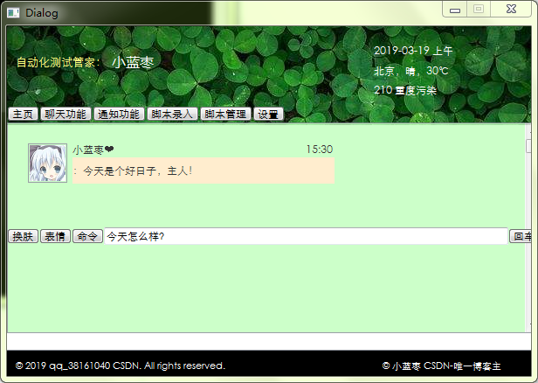Click the message timestamp 15:30
This screenshot has width=538, height=383.
[x=320, y=150]
